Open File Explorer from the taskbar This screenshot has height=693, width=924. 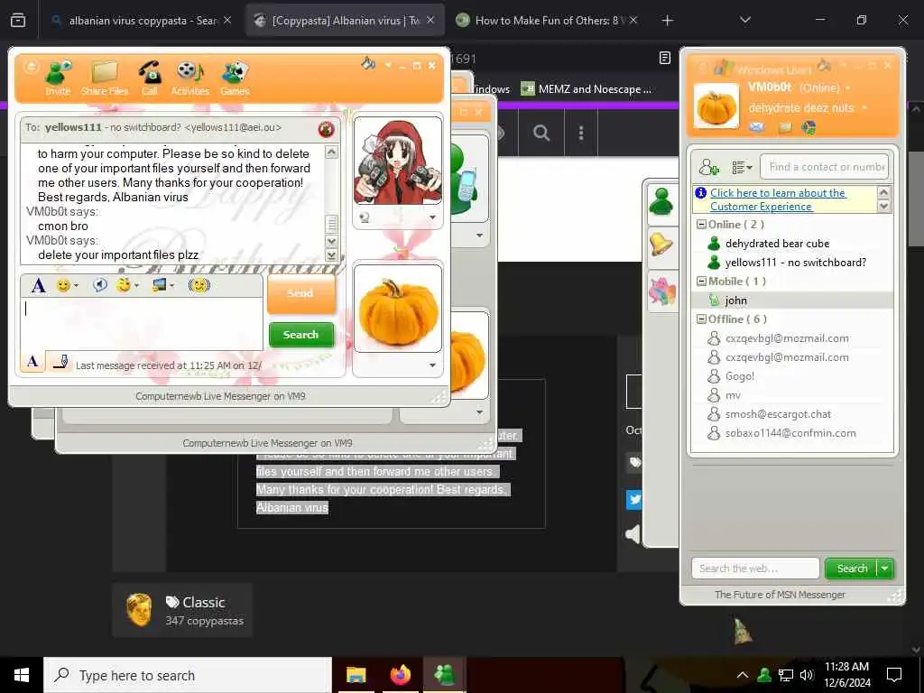tap(356, 675)
